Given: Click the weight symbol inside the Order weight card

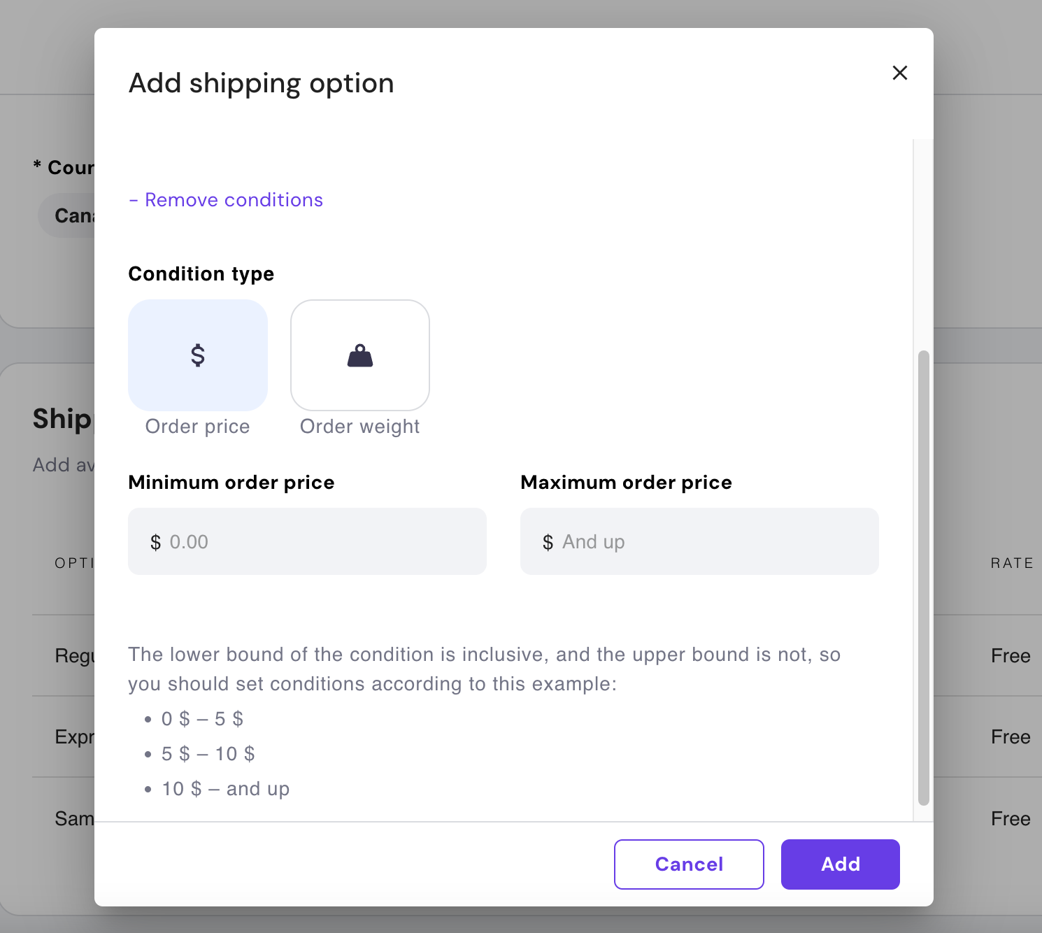Looking at the screenshot, I should [359, 355].
